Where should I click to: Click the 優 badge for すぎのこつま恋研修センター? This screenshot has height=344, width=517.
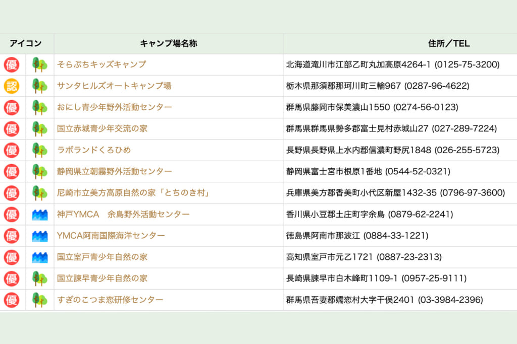point(12,300)
